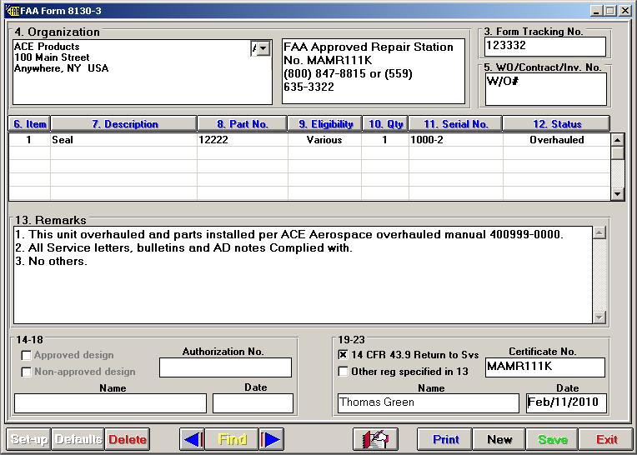The image size is (637, 455).
Task: Open the Organization dropdown list
Action: pyautogui.click(x=263, y=49)
